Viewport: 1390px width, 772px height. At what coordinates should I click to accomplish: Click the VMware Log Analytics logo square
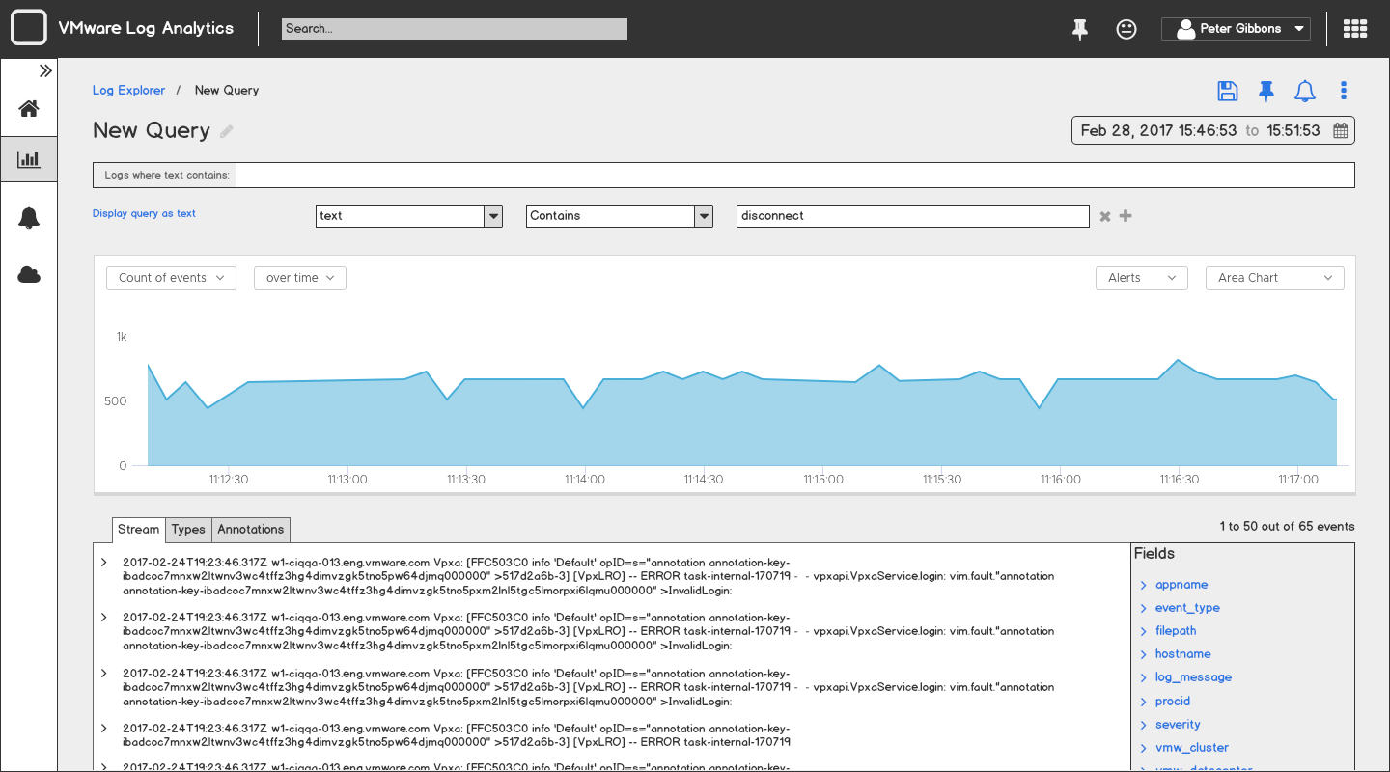pos(29,28)
